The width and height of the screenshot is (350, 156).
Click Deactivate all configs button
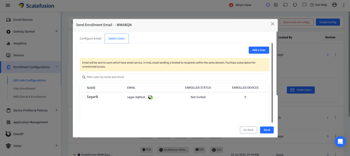click(x=296, y=22)
